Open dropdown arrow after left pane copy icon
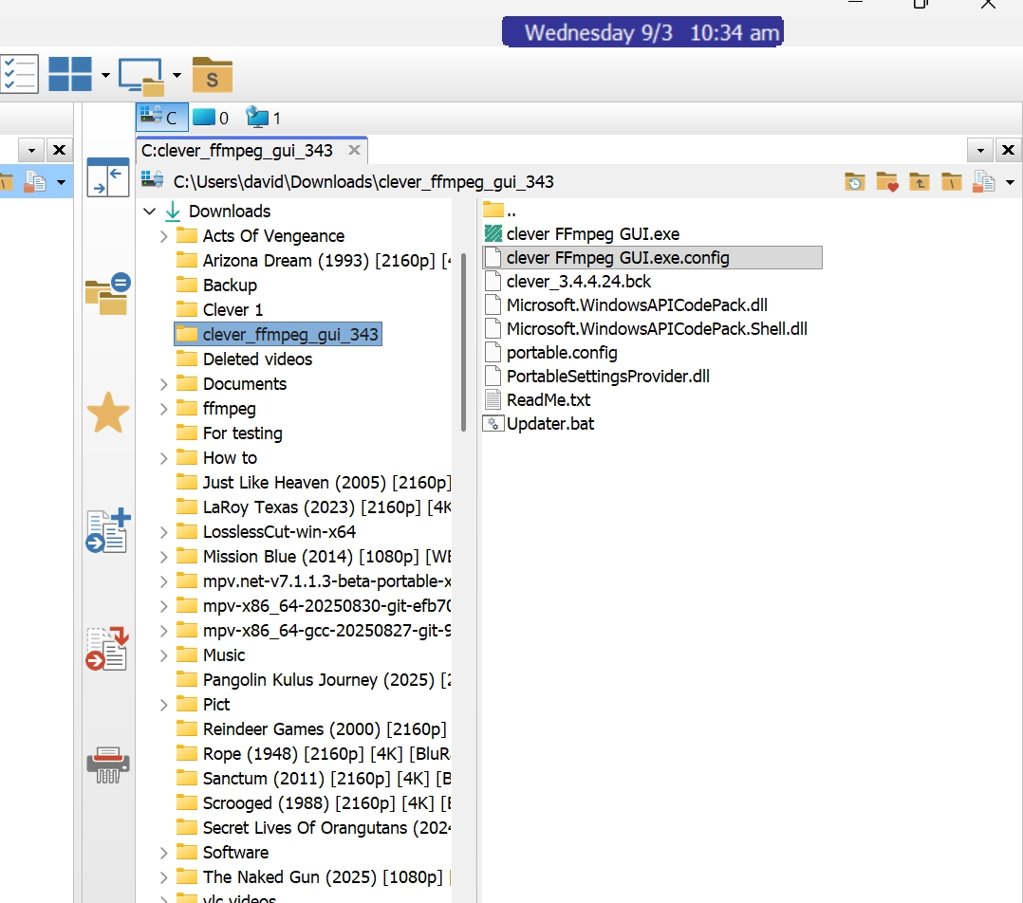The image size is (1023, 903). click(61, 182)
